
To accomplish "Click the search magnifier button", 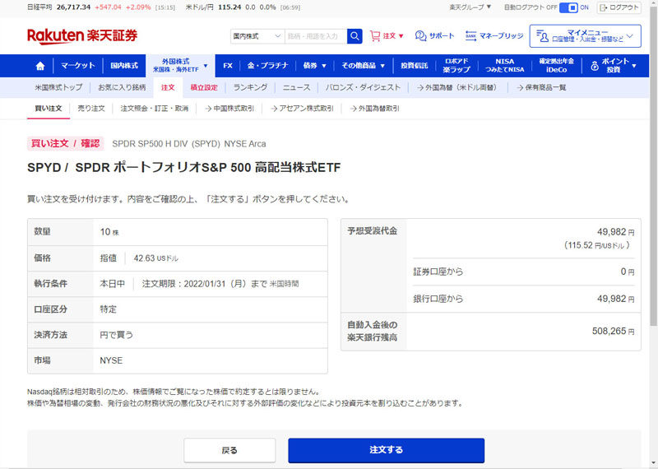I will pos(354,36).
